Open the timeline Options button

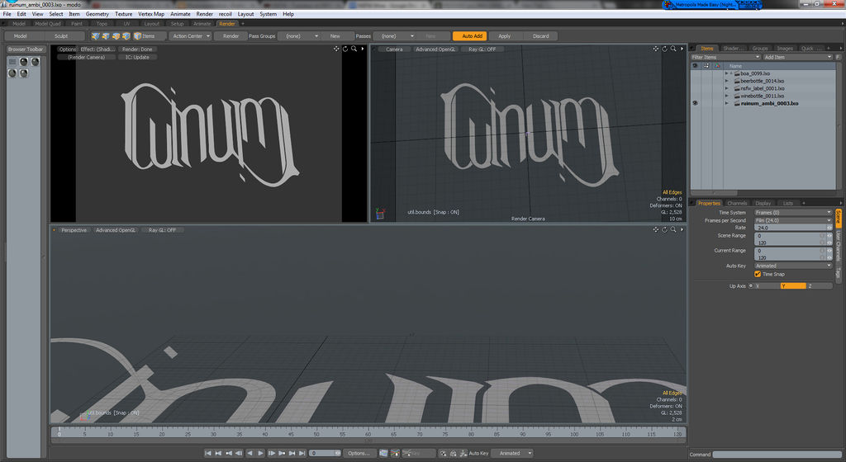click(359, 454)
